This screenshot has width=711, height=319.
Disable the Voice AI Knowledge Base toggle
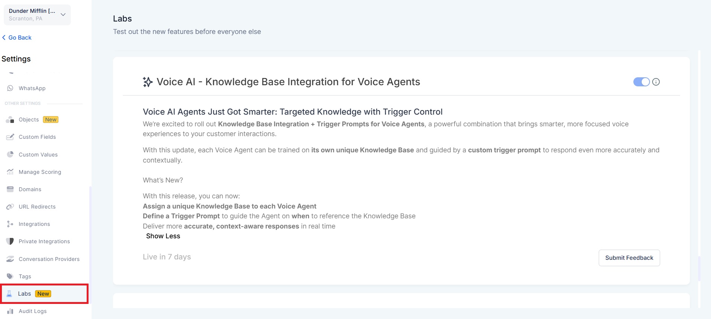click(641, 82)
